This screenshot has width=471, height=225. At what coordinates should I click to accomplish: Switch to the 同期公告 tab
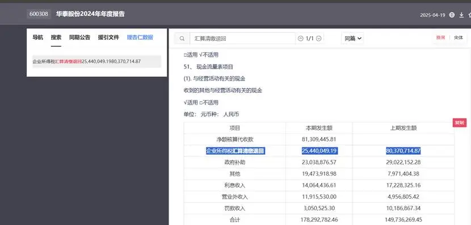(79, 37)
